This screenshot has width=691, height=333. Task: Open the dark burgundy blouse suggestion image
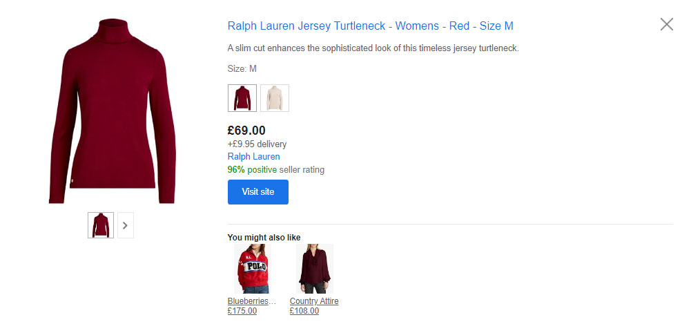click(315, 269)
